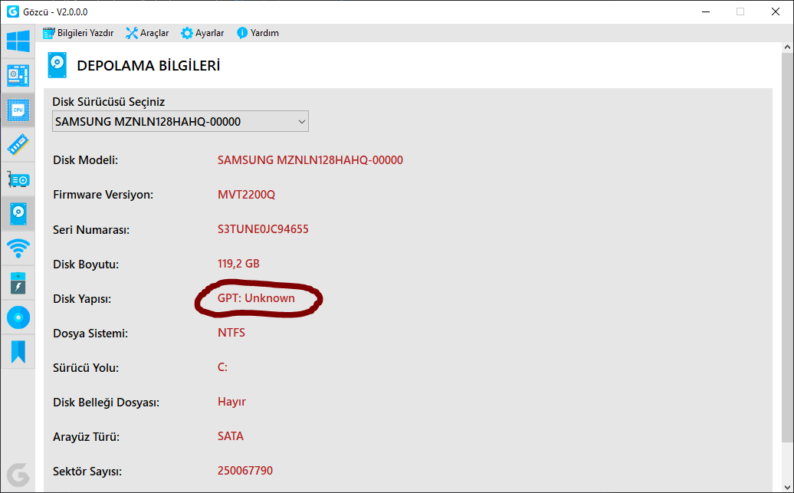Screen dimensions: 794x493
Task: Click the Disk Boyutu label
Action: 86,265
